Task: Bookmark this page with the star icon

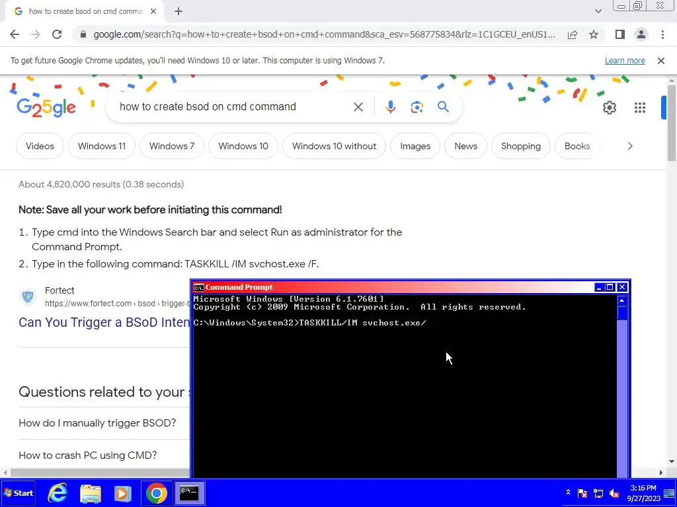Action: point(594,34)
